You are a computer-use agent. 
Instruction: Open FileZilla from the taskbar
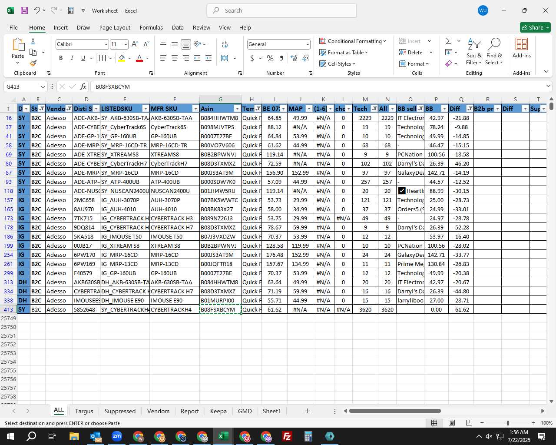point(287,436)
